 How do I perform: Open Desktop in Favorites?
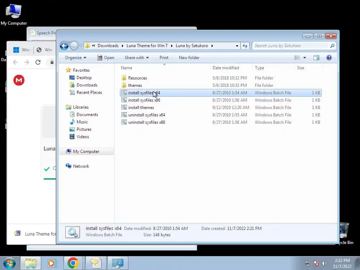pos(84,78)
